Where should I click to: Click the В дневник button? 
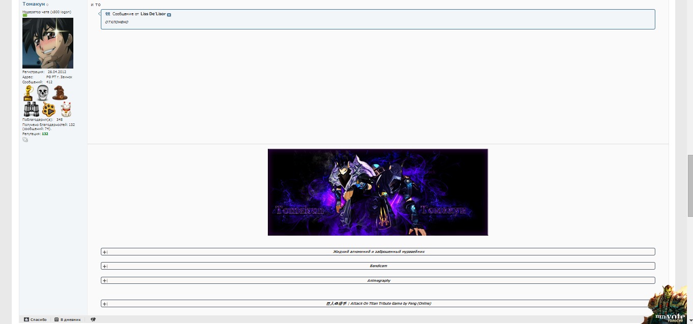point(67,319)
